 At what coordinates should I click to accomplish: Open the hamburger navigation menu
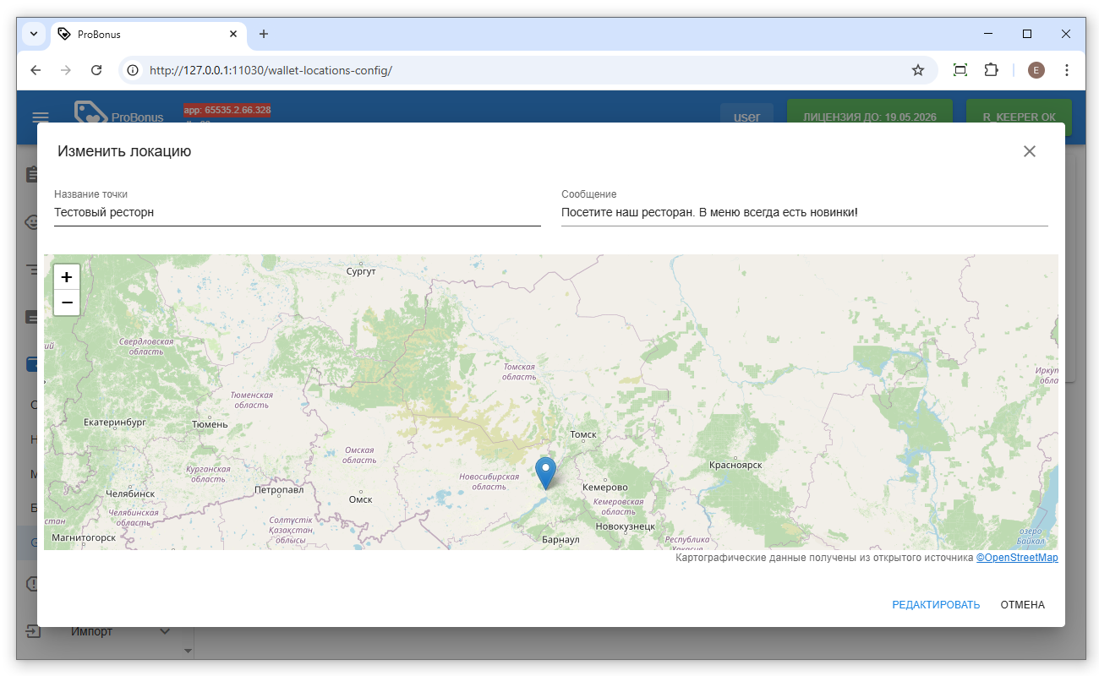(41, 117)
